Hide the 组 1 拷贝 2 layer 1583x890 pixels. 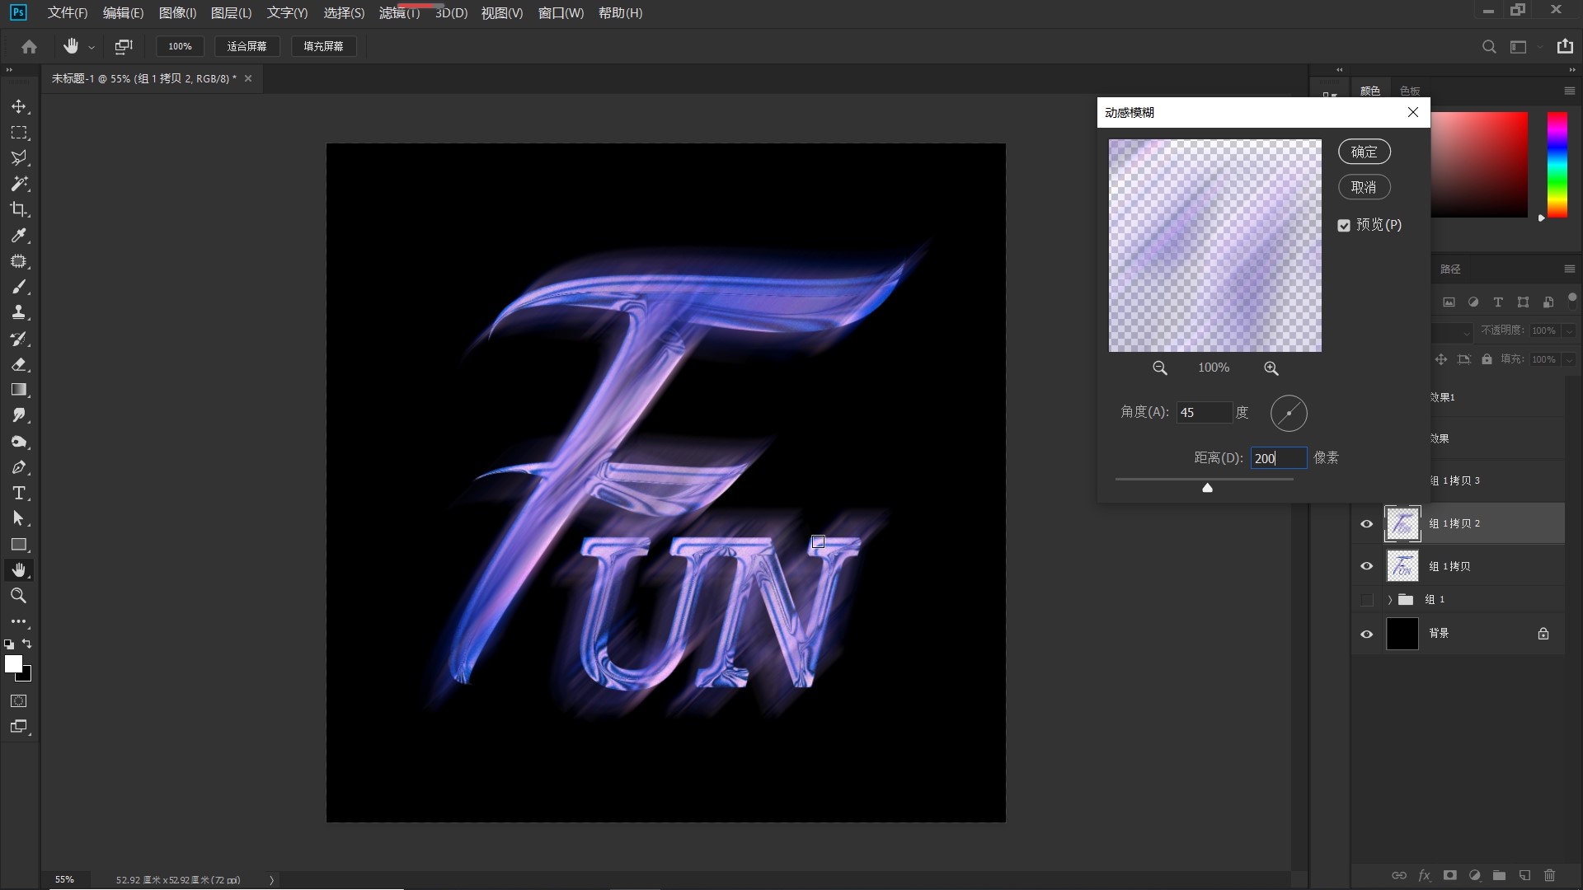[1366, 524]
